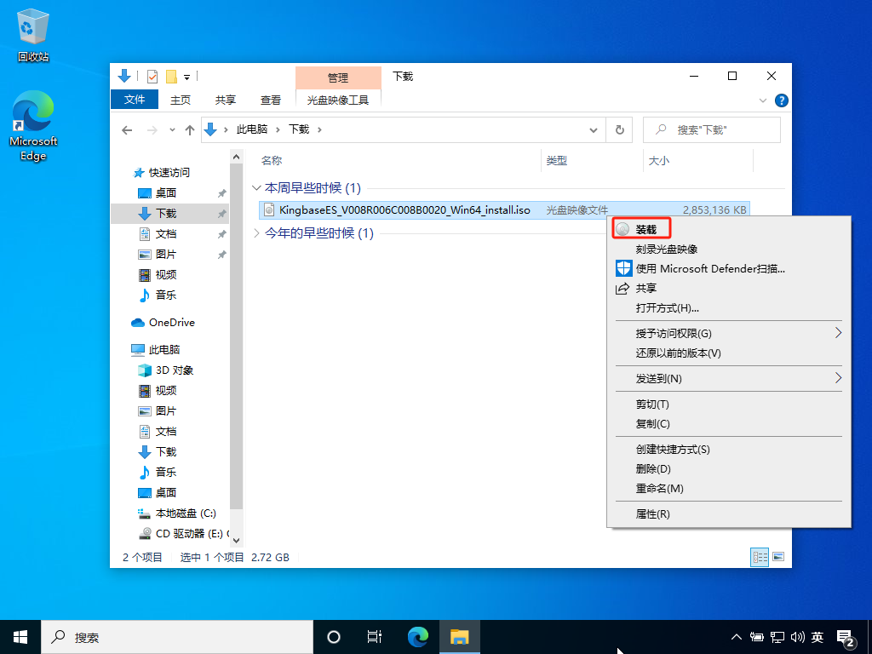
Task: Open the Explorer help question mark icon
Action: point(782,100)
